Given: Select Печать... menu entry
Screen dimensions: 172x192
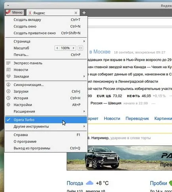Looking at the screenshot, I should click(46, 55).
